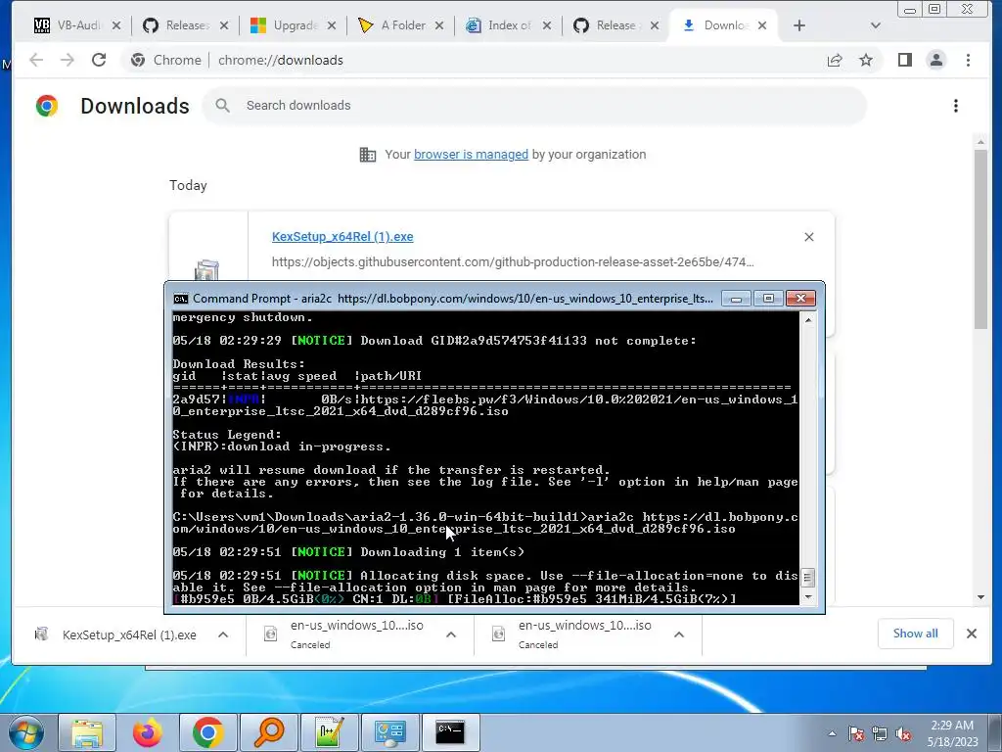Click the Command Prompt title bar icon
The width and height of the screenshot is (1002, 752).
[181, 299]
